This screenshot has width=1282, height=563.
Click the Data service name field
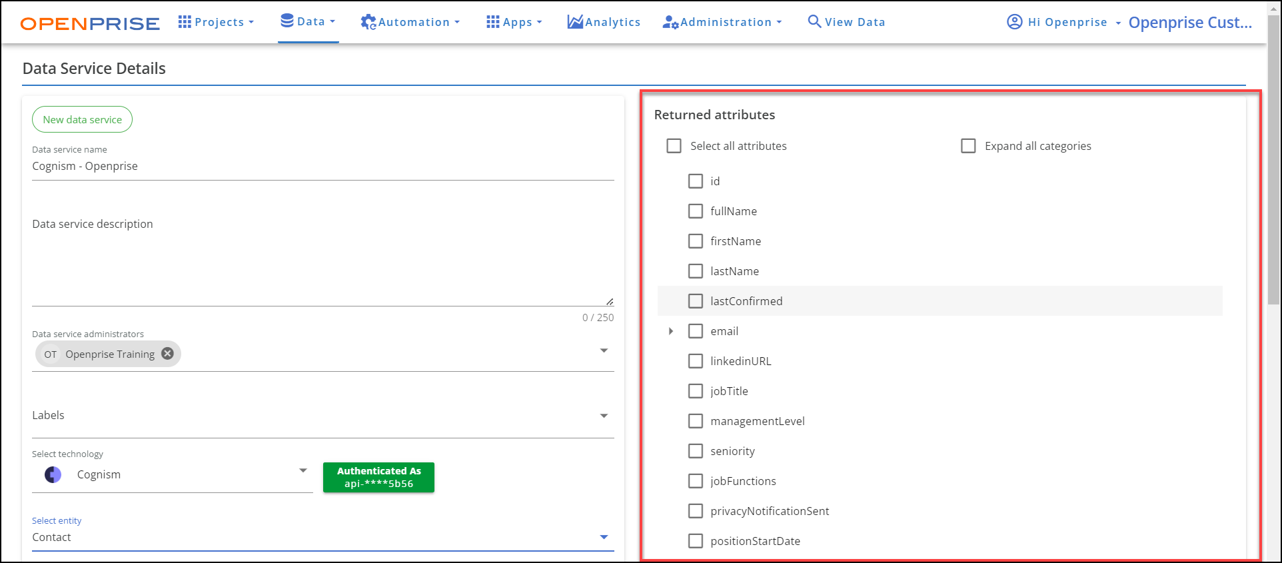[323, 167]
